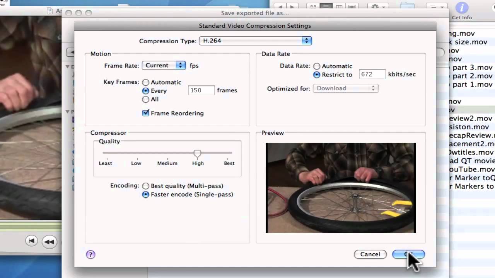
Task: Open the Frame Rate dropdown
Action: pyautogui.click(x=164, y=65)
